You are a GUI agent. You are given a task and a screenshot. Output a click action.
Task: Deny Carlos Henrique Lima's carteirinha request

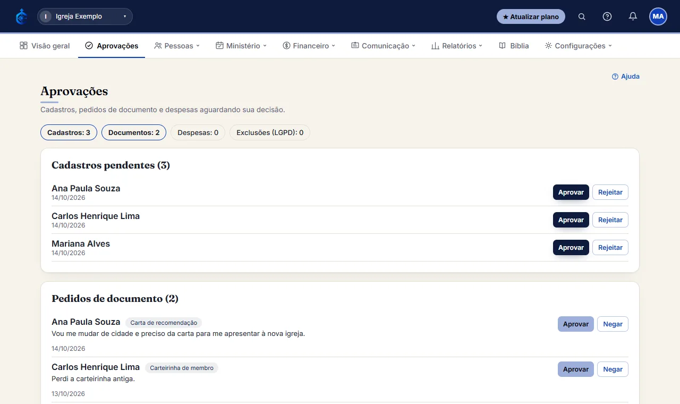click(613, 369)
